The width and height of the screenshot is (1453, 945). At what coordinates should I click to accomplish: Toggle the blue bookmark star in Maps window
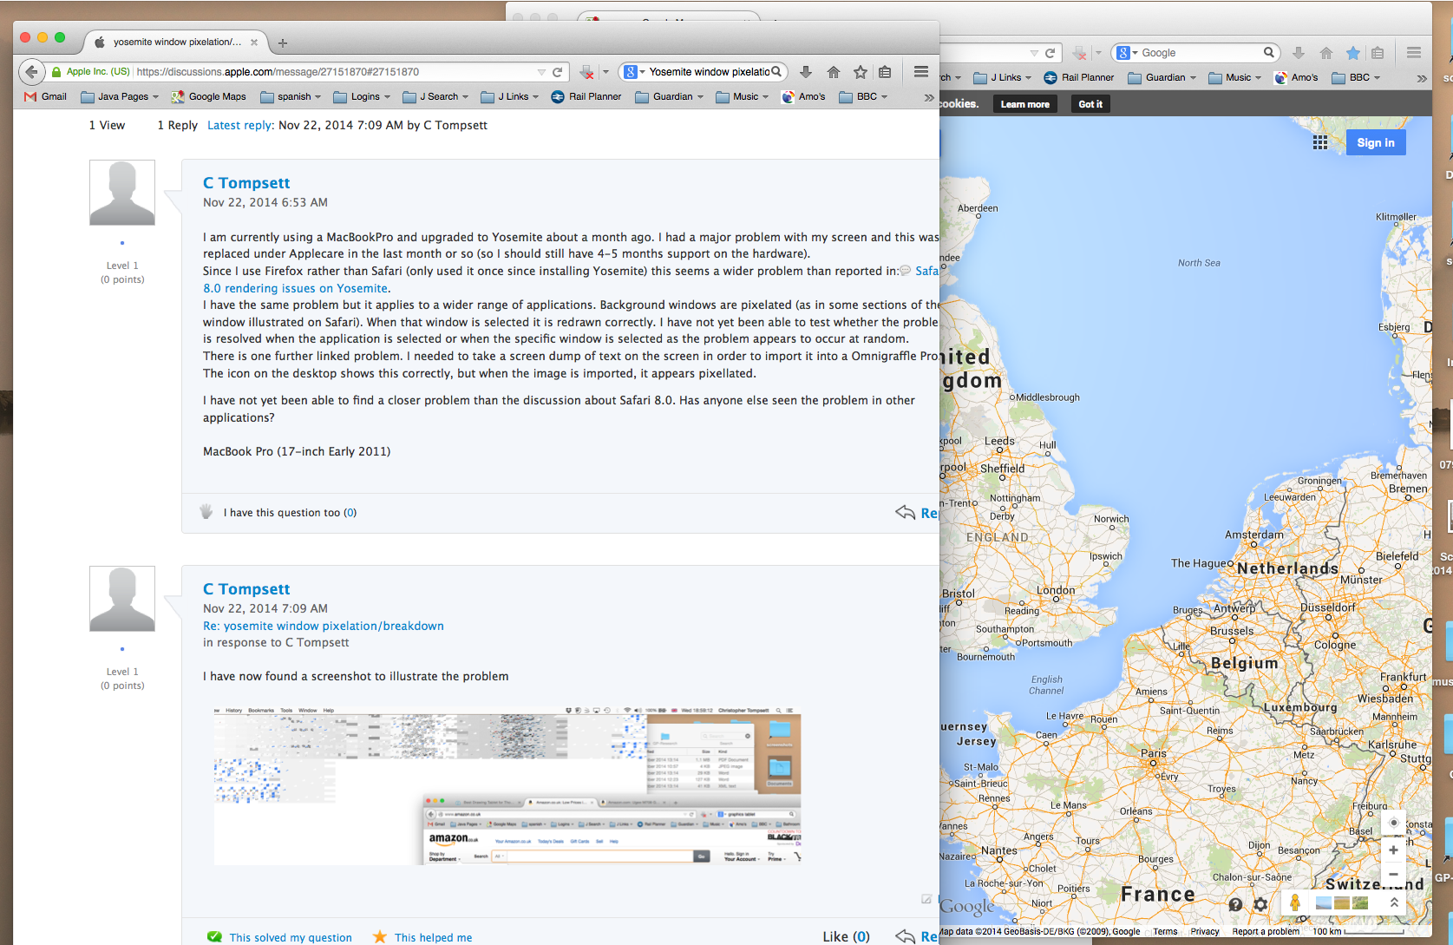point(1353,53)
